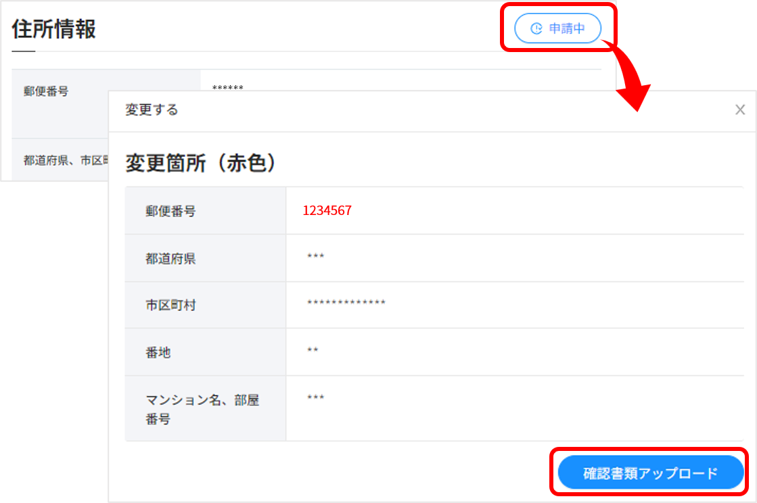Click the 市区町村 row label
This screenshot has height=503, width=757.
point(170,306)
